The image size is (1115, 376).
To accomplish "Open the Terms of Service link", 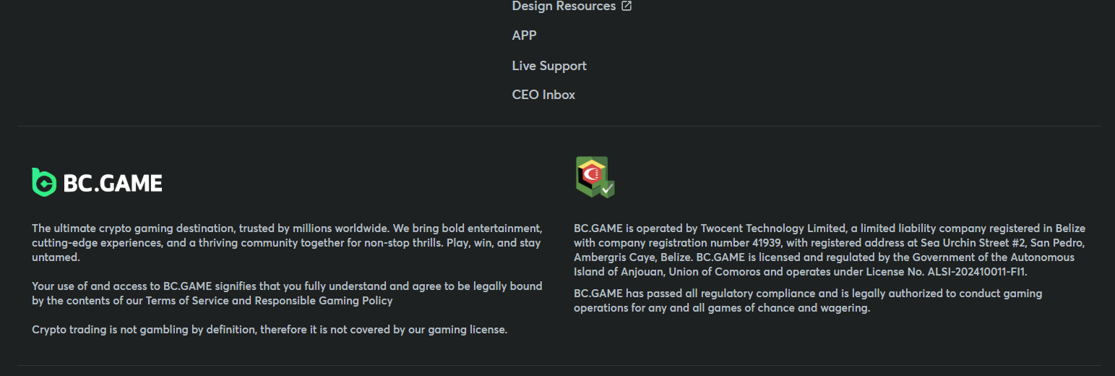I will (x=188, y=301).
